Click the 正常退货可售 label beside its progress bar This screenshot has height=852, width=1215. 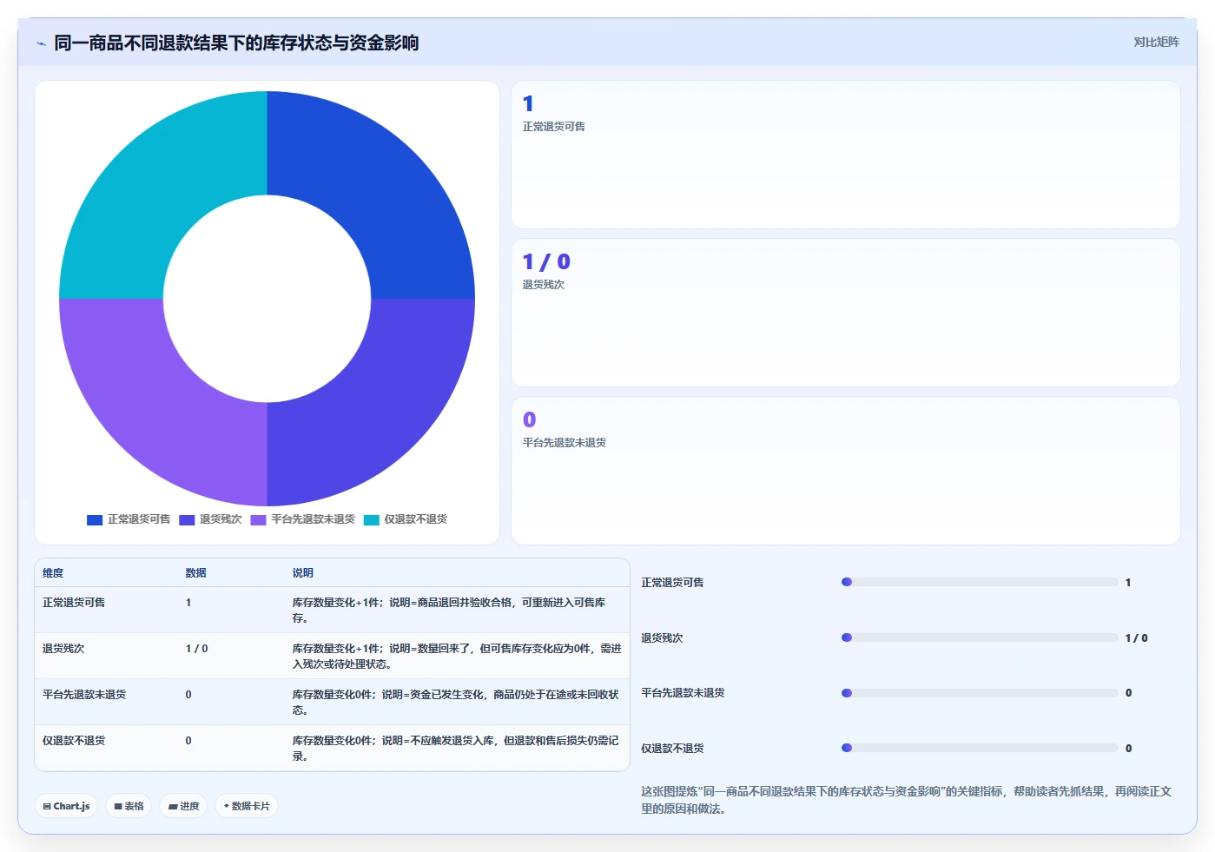click(x=672, y=583)
